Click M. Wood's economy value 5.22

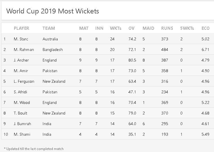pos(205,102)
